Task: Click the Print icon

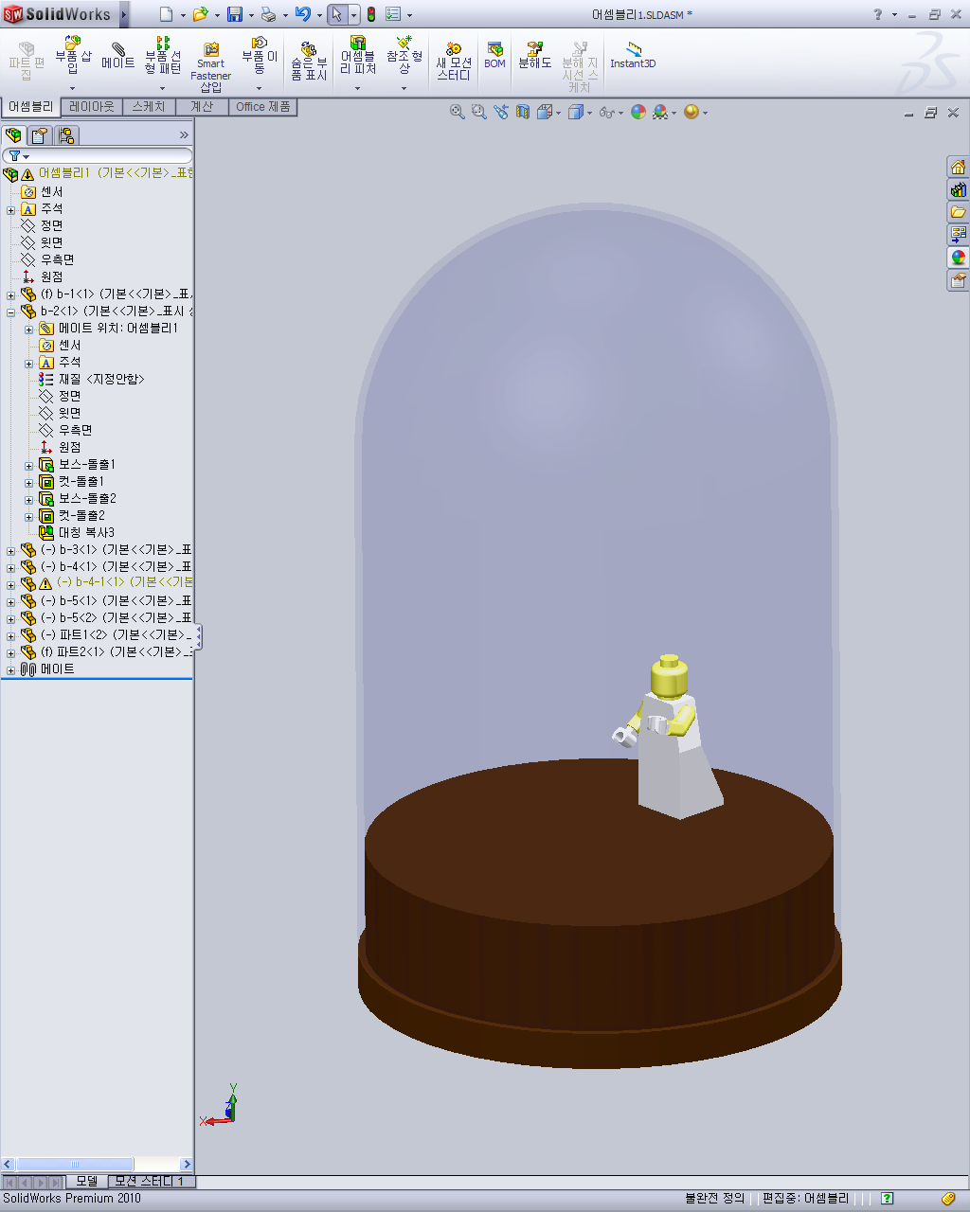Action: (x=268, y=14)
